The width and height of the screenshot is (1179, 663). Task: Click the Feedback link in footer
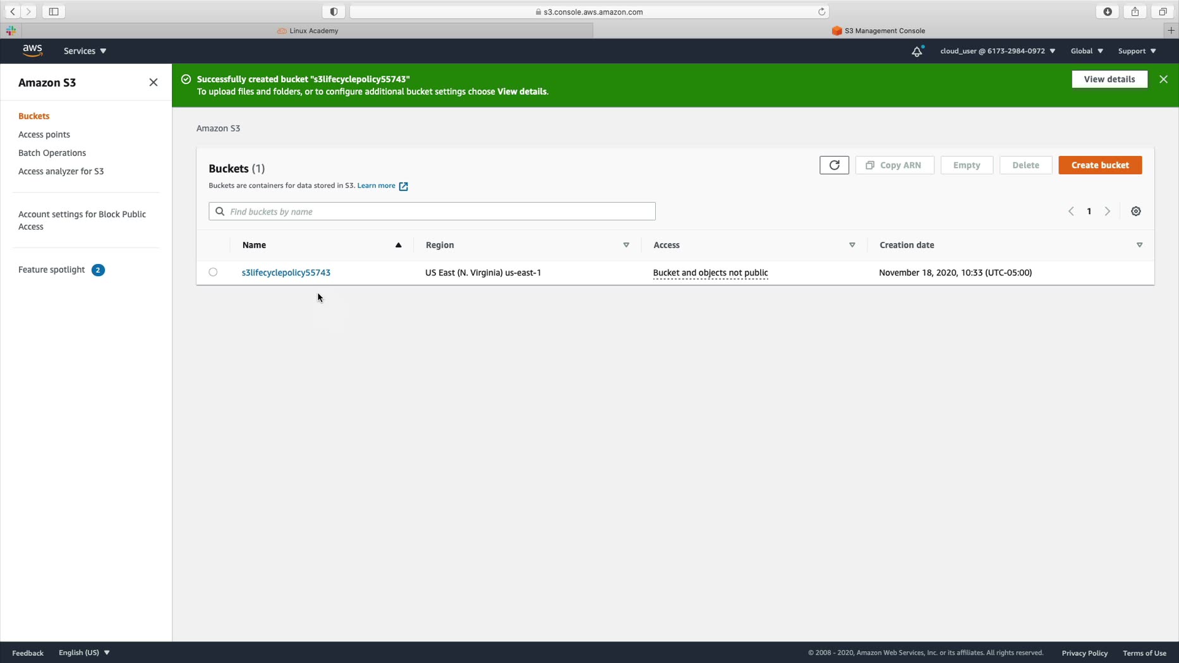(28, 653)
